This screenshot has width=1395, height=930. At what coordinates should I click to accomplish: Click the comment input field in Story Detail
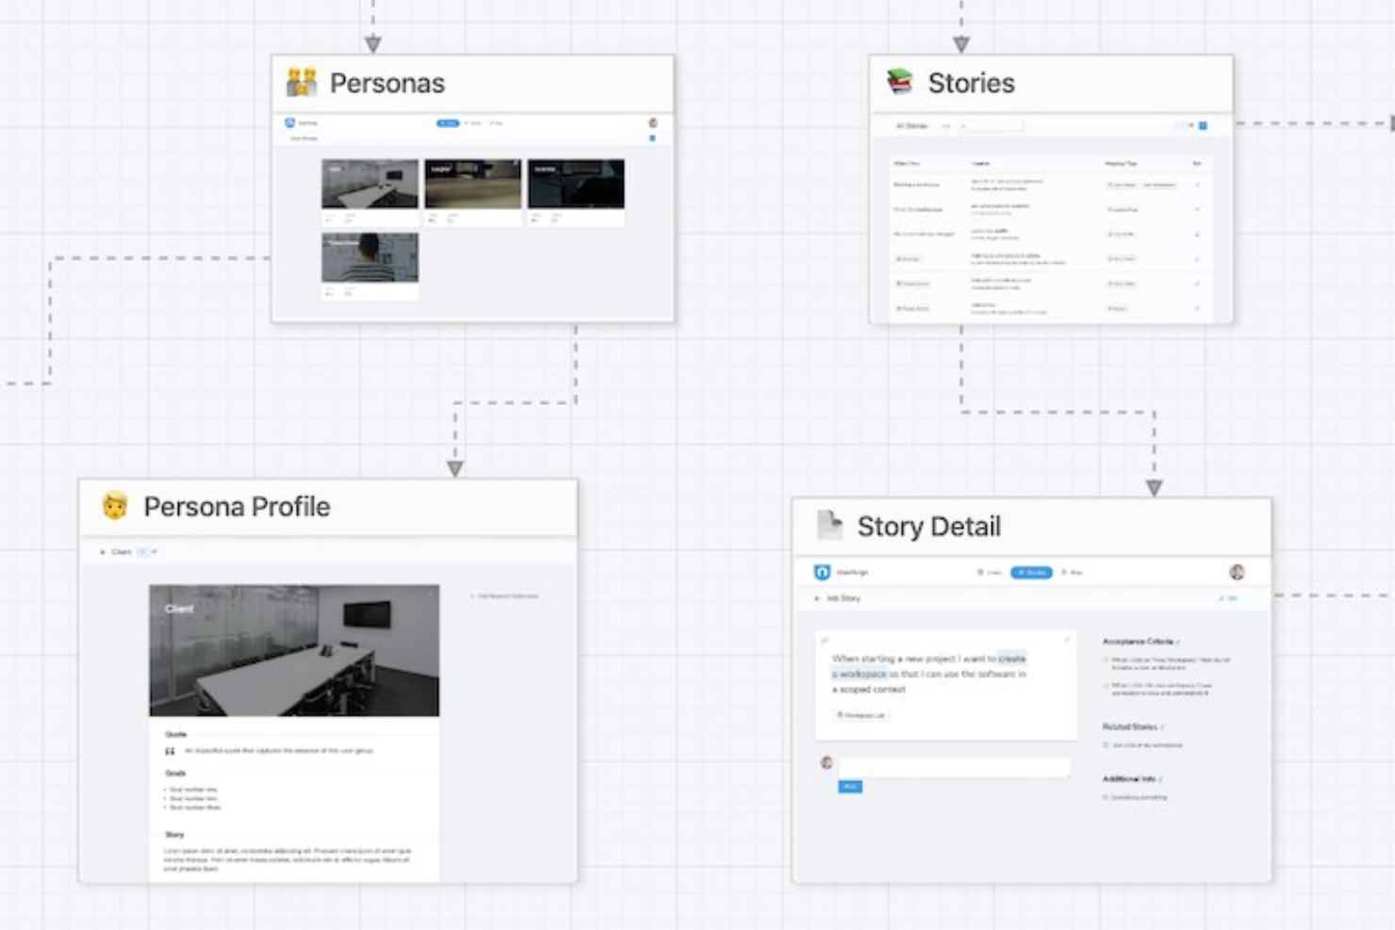pos(954,767)
